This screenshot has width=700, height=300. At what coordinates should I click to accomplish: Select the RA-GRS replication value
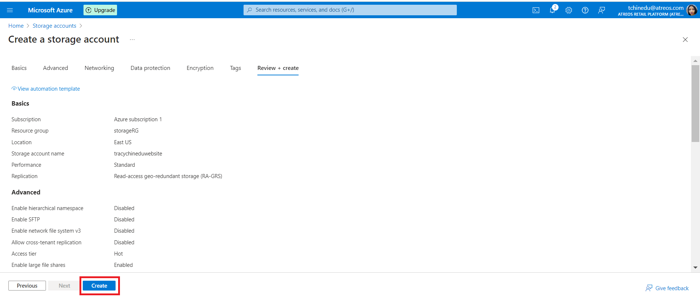pyautogui.click(x=168, y=176)
